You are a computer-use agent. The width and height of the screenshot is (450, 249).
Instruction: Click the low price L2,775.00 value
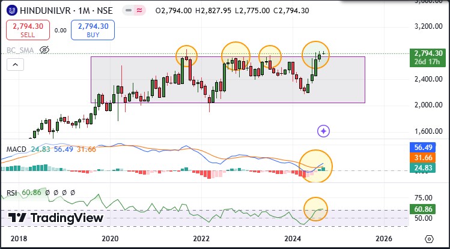point(252,11)
